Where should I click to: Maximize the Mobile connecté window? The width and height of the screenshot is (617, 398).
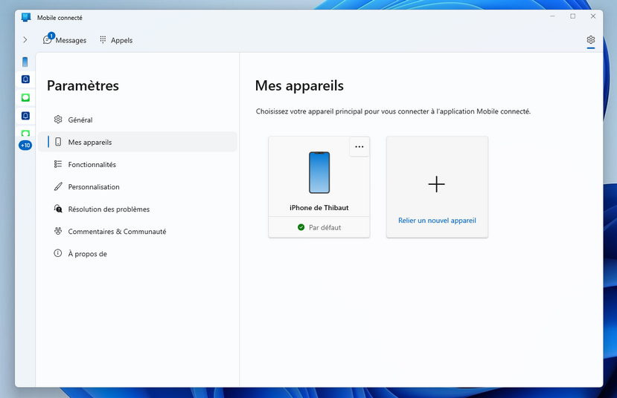(x=573, y=16)
